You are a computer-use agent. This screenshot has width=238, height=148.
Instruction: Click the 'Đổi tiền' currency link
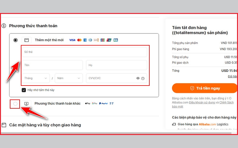point(233,76)
